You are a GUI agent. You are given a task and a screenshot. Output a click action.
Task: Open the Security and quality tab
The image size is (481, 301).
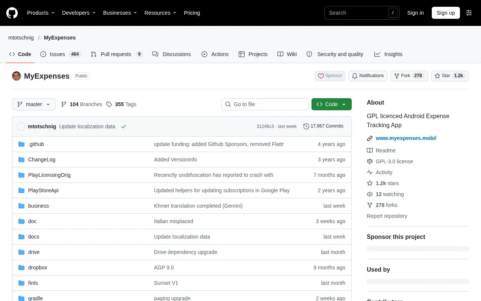point(335,54)
